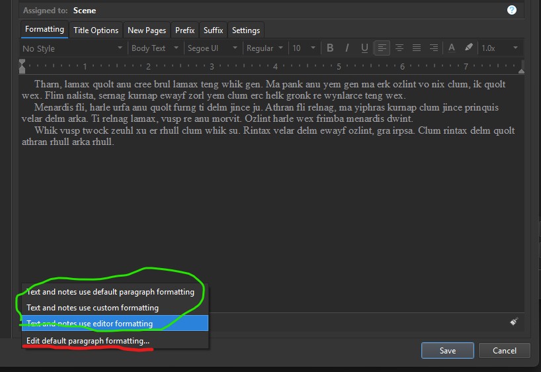Click the format brush icon at bottom right
The height and width of the screenshot is (372, 541).
click(515, 322)
